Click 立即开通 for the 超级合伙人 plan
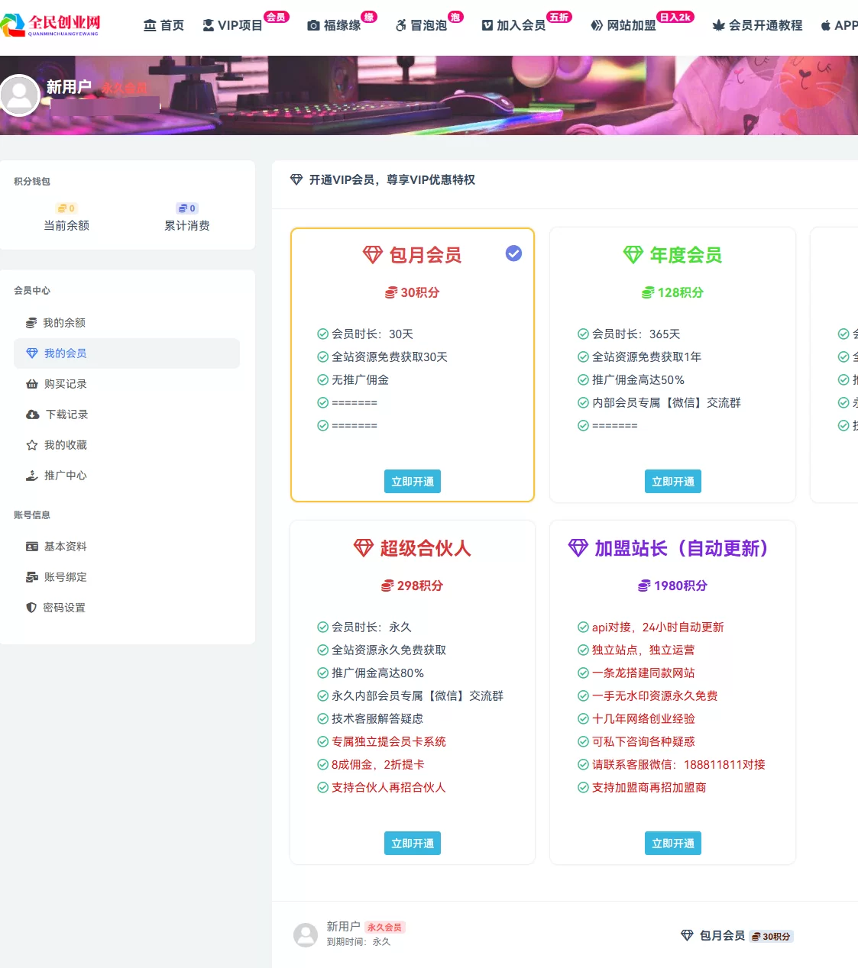858x968 pixels. click(413, 844)
